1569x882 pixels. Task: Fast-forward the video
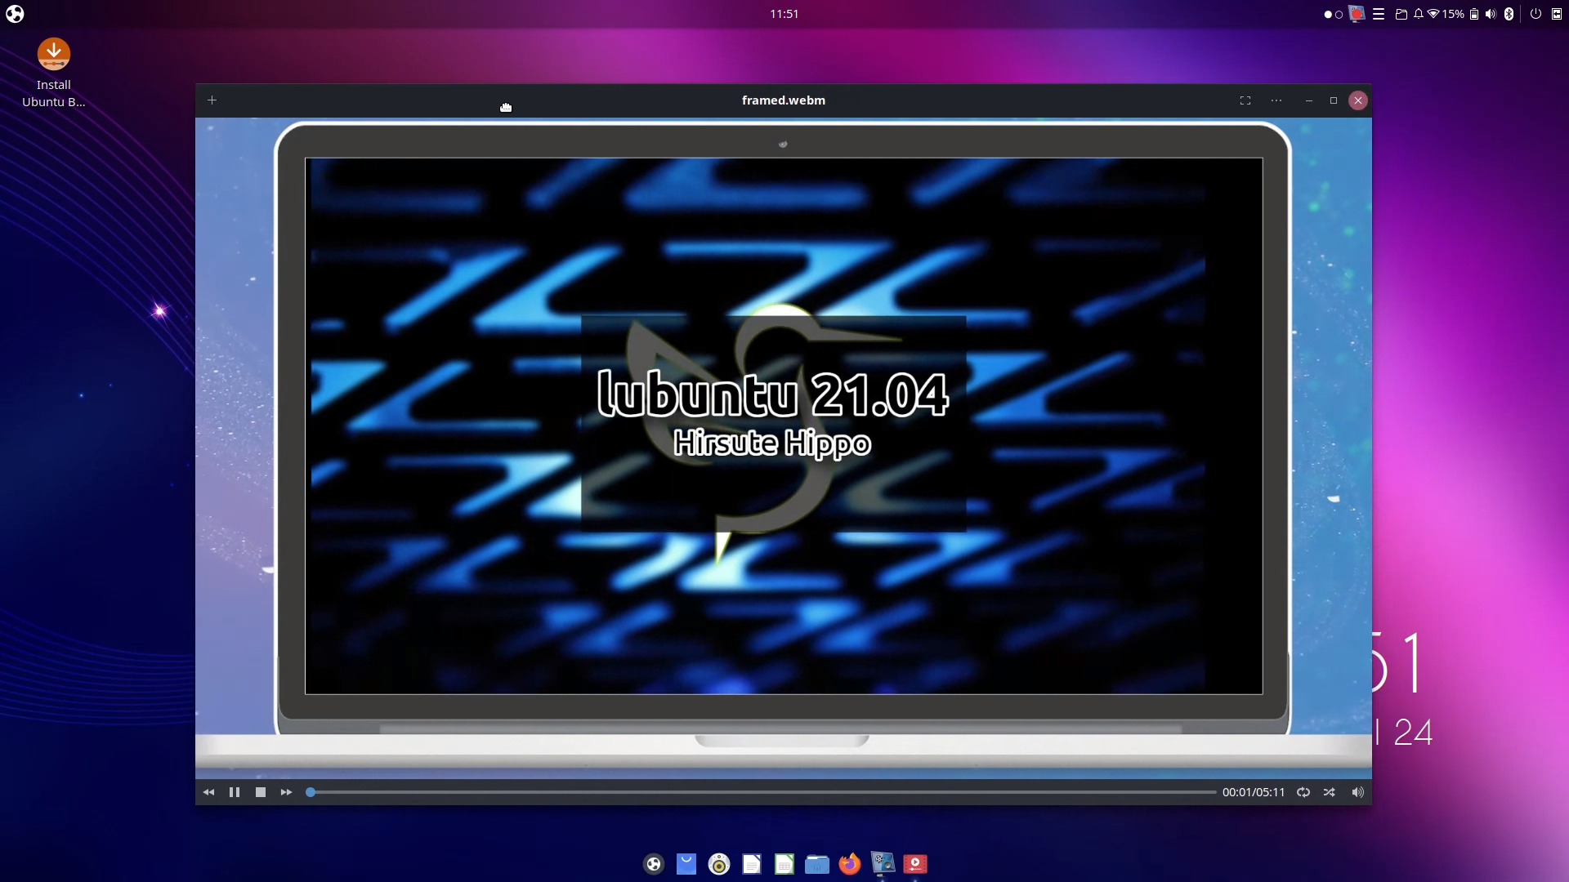[286, 792]
